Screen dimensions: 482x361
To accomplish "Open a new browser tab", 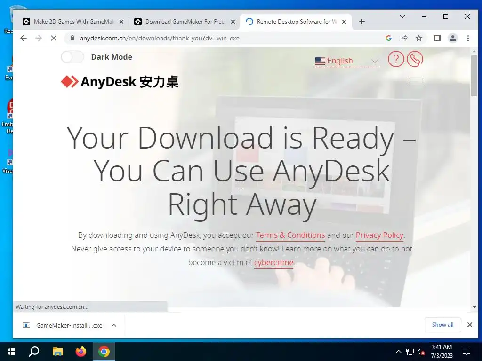I will tap(362, 22).
